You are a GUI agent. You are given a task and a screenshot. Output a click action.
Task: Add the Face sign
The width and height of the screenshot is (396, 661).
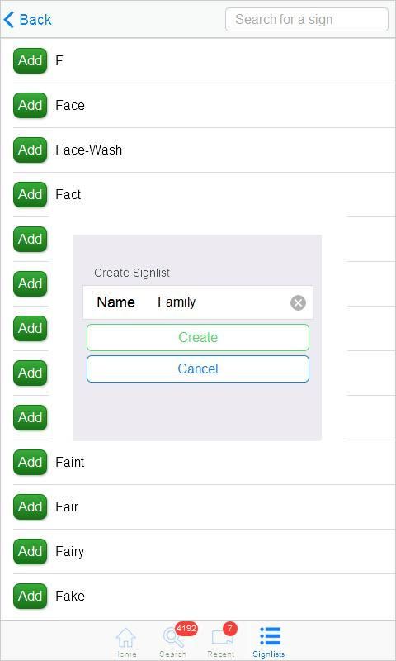30,106
